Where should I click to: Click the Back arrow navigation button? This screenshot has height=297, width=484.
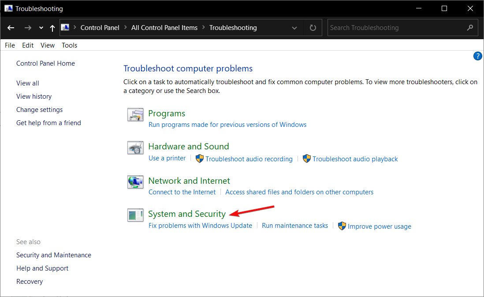11,28
